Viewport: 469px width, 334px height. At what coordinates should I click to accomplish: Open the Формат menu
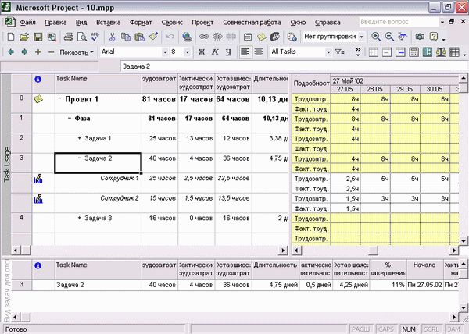coord(141,23)
